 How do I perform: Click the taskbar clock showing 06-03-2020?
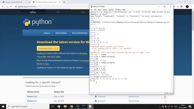[x=182, y=107]
